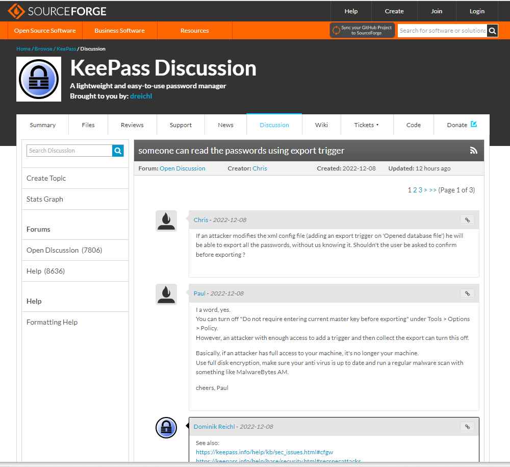
Task: Click the SourceForge logo icon
Action: (x=16, y=11)
